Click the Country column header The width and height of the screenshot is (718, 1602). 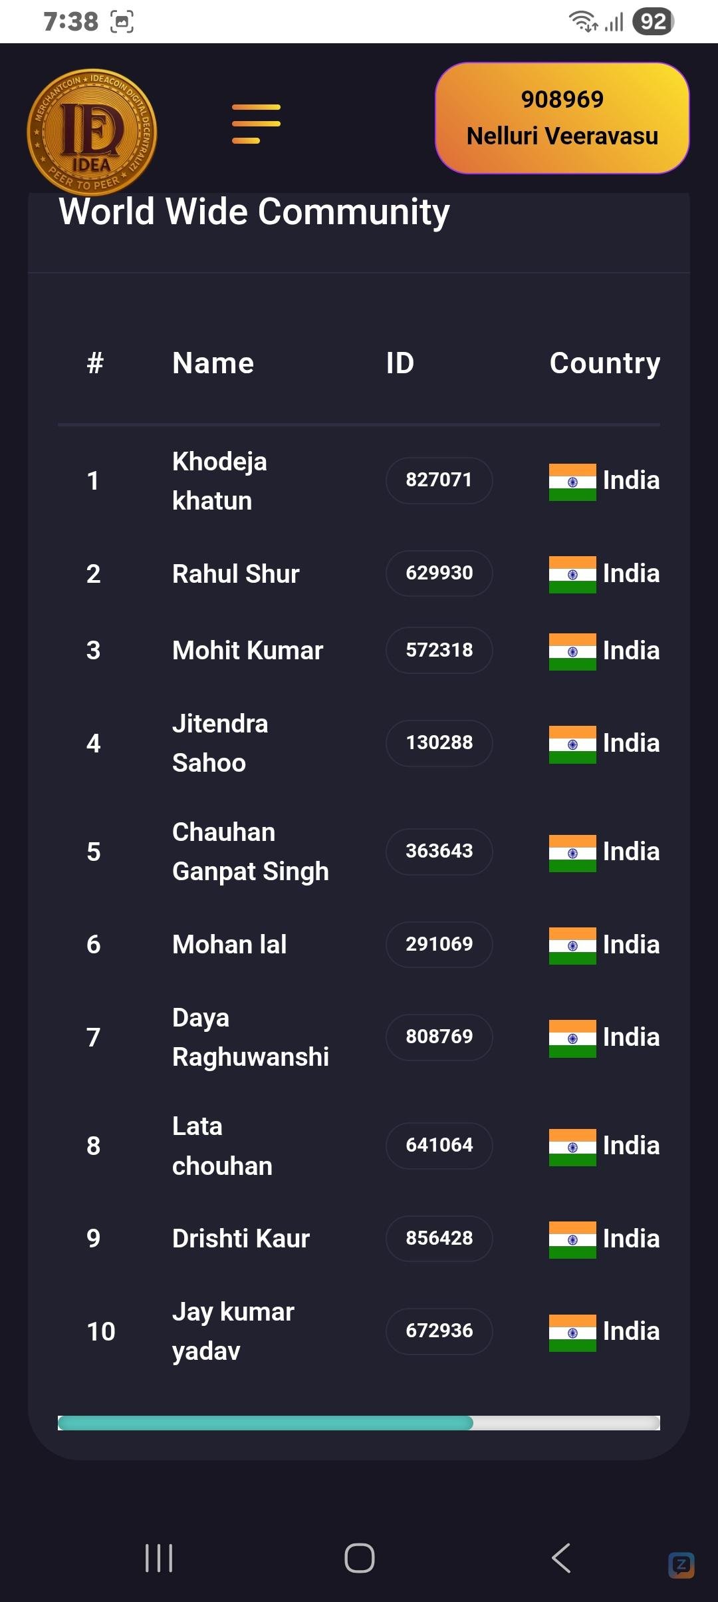coord(604,363)
